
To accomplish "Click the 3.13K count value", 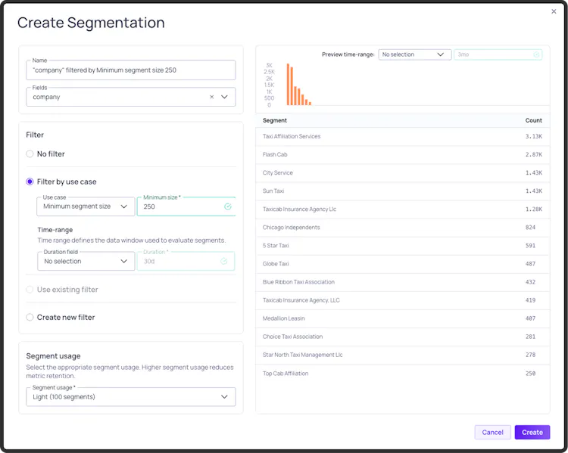I will pos(534,136).
